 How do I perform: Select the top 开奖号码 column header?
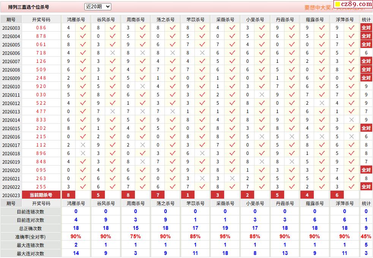(x=41, y=19)
